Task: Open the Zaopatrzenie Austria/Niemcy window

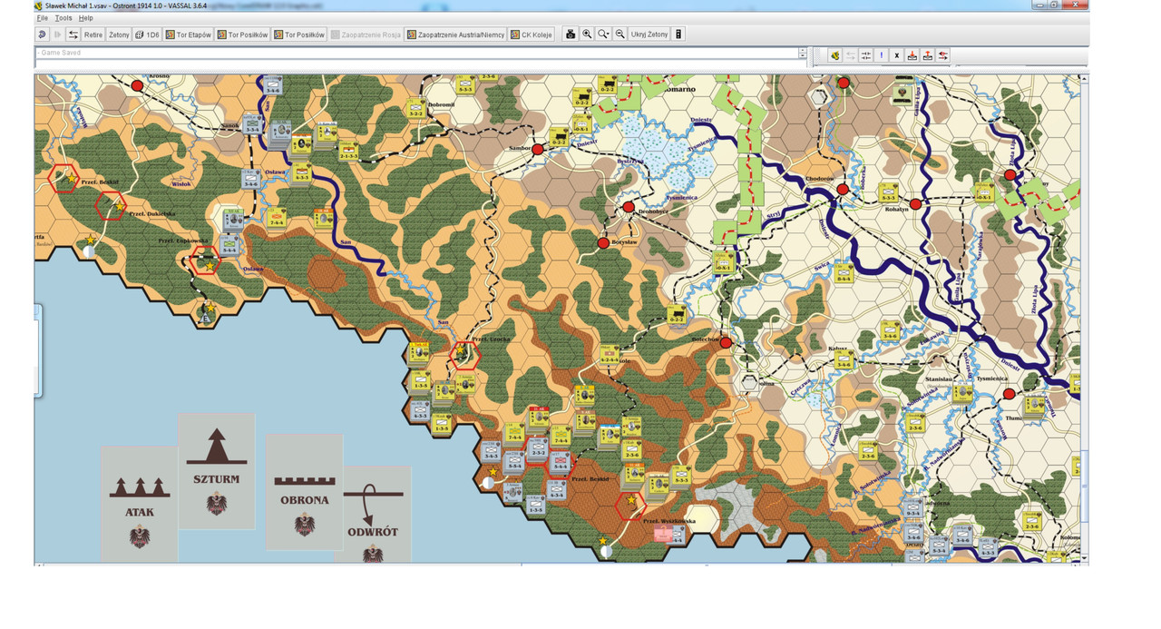Action: pyautogui.click(x=455, y=34)
